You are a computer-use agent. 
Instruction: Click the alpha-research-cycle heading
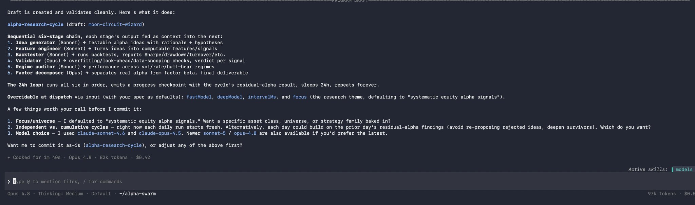(x=35, y=24)
